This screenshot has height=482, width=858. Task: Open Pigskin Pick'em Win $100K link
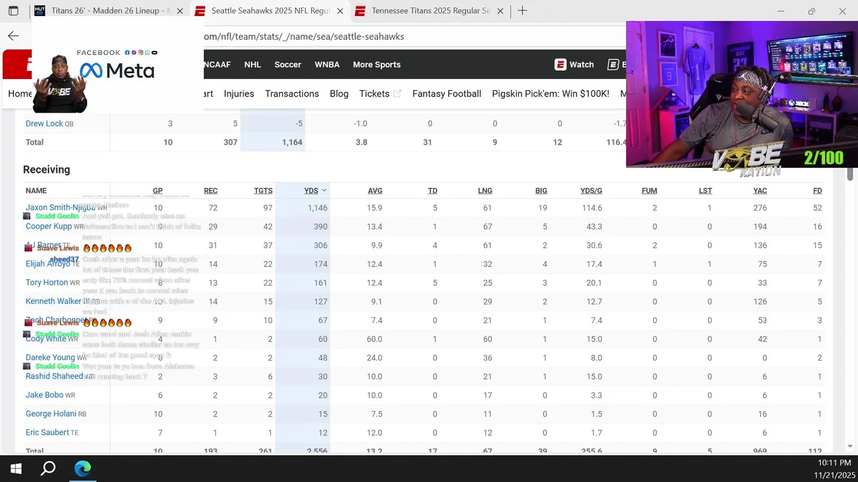(550, 94)
